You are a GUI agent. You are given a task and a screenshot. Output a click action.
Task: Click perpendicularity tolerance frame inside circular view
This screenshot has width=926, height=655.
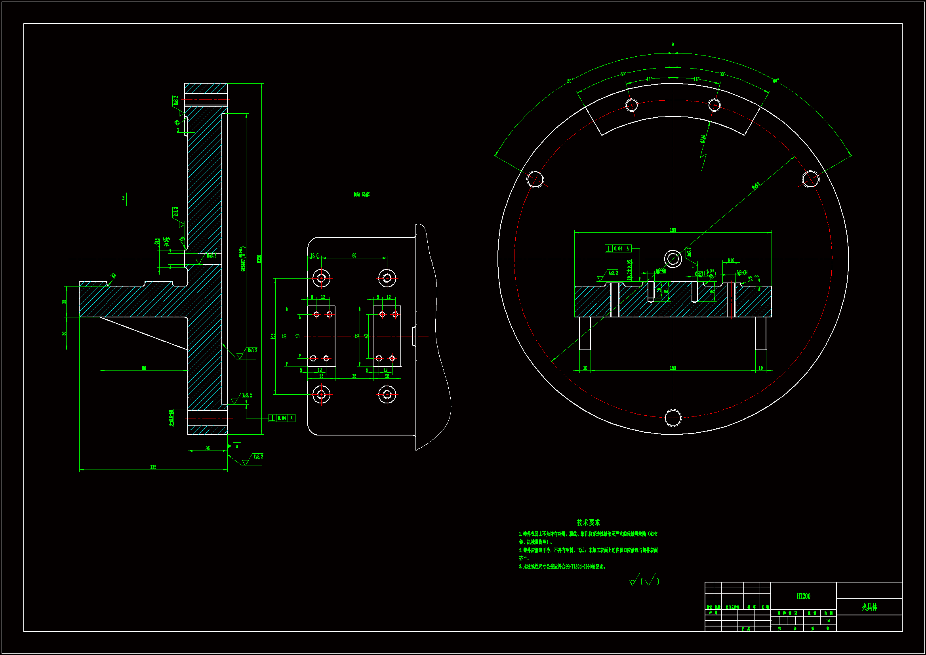618,248
